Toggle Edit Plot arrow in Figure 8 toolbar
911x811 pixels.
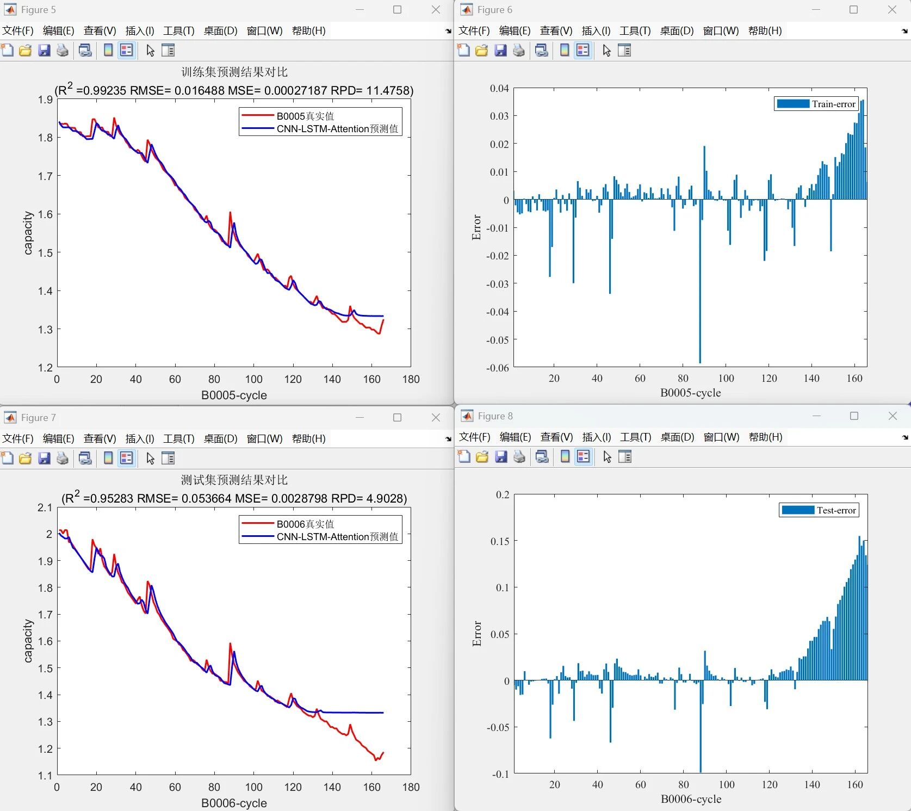[608, 457]
